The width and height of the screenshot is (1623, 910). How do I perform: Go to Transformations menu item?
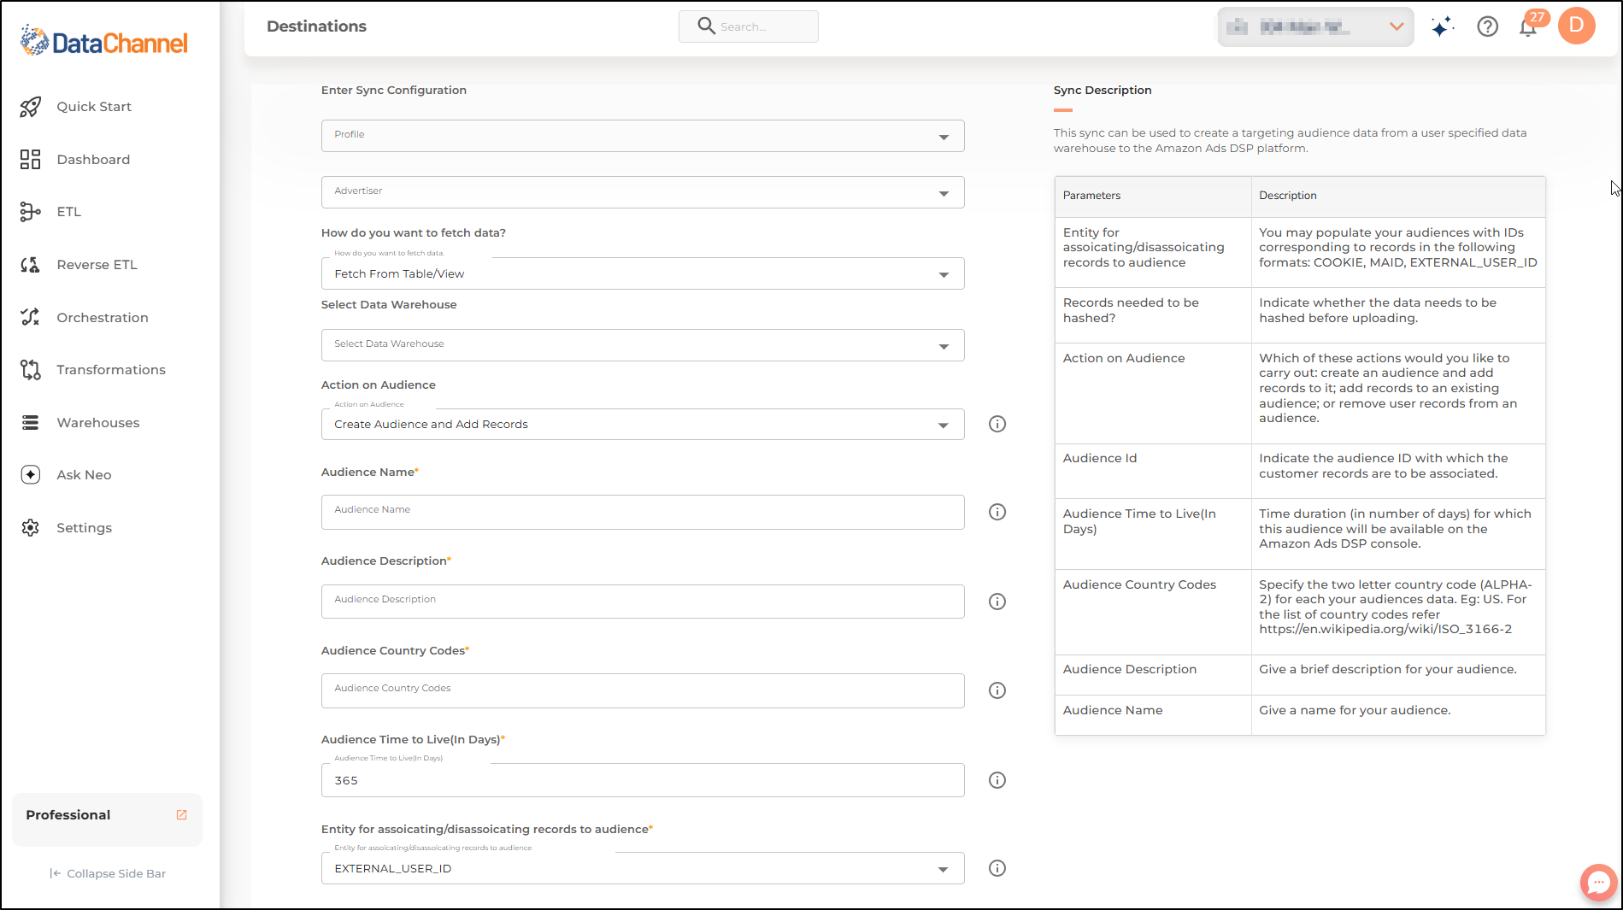point(111,370)
